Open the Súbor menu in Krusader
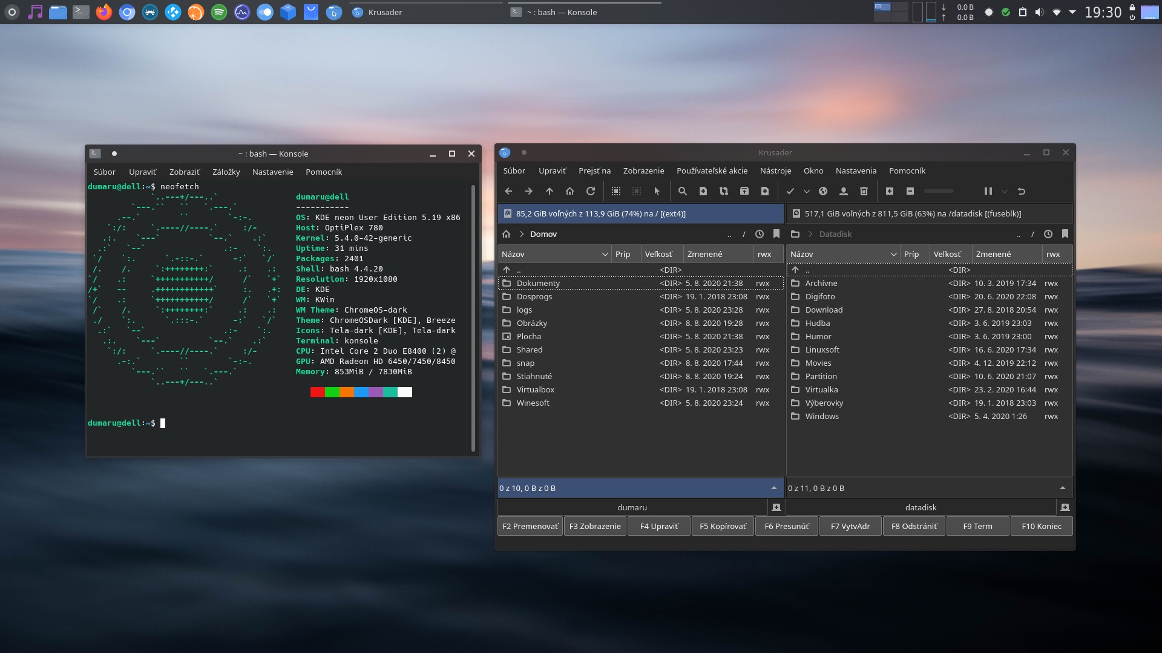1162x653 pixels. (514, 171)
